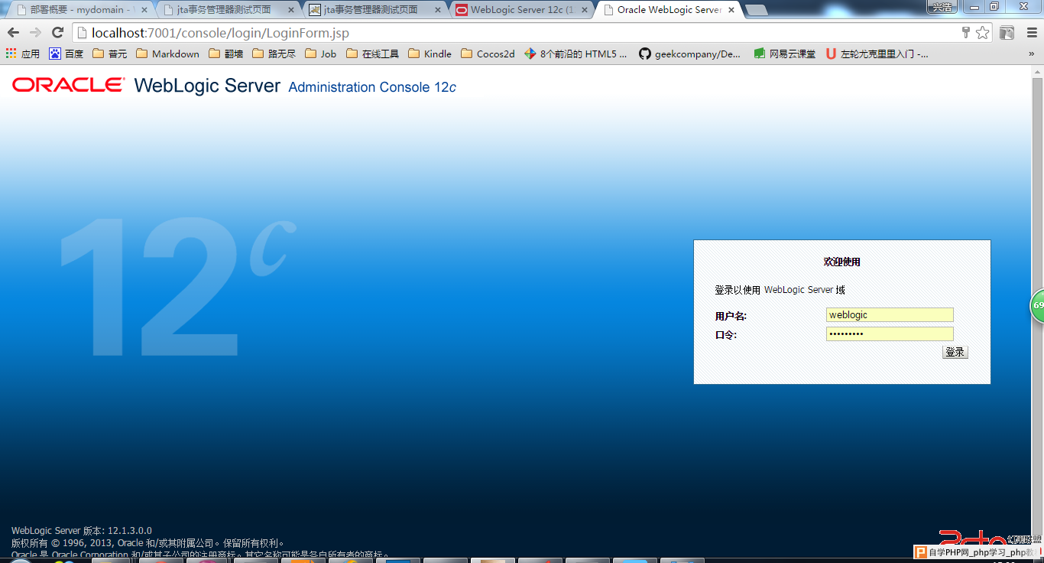Viewport: 1044px width, 563px height.
Task: Open the 普元 bookmark folder
Action: [110, 54]
